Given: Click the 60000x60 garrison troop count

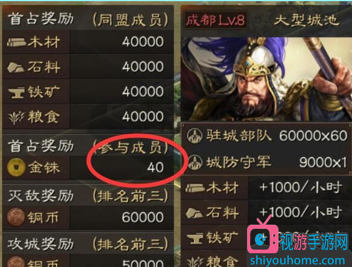Looking at the screenshot, I should [313, 136].
